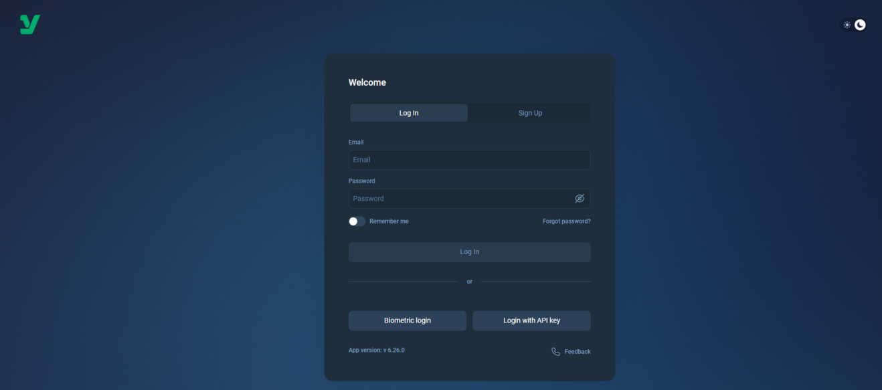Enable the Remember me switch
The width and height of the screenshot is (882, 390).
coord(357,221)
